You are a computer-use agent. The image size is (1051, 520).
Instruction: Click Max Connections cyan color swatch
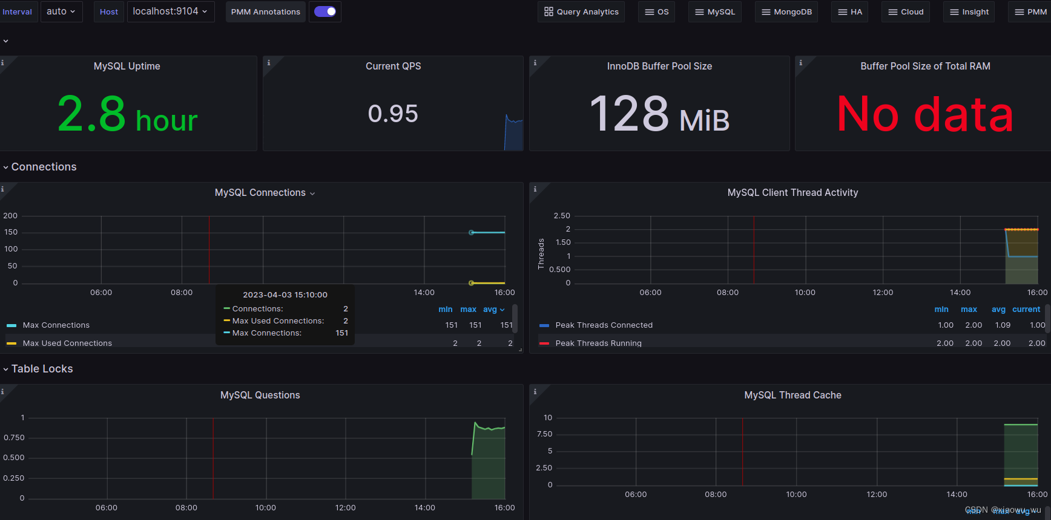(x=12, y=325)
